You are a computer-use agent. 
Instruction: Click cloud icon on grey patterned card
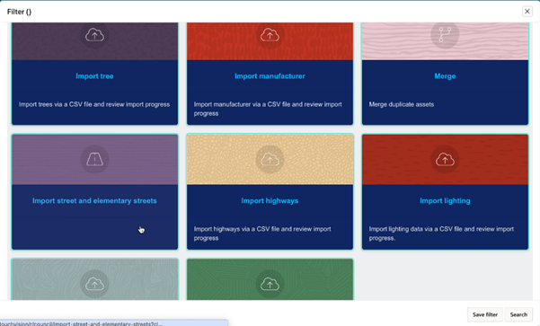[94, 284]
